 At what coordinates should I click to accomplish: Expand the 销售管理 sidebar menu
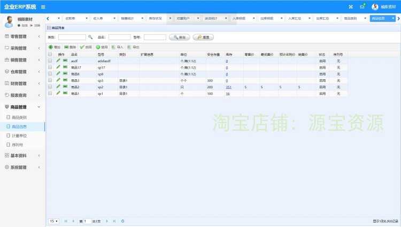pyautogui.click(x=22, y=60)
